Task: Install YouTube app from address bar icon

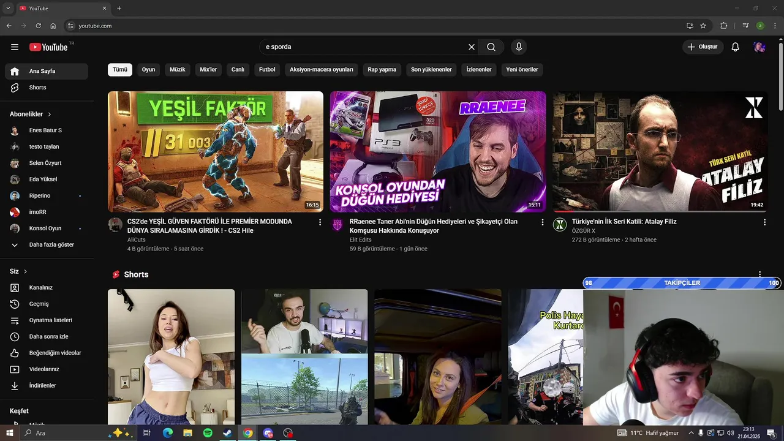Action: 690,26
